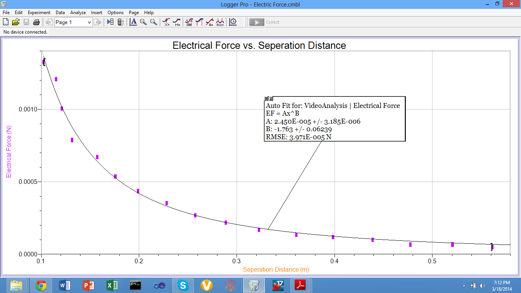The width and height of the screenshot is (521, 293).
Task: Open the Page 1 dropdown
Action: [90, 22]
